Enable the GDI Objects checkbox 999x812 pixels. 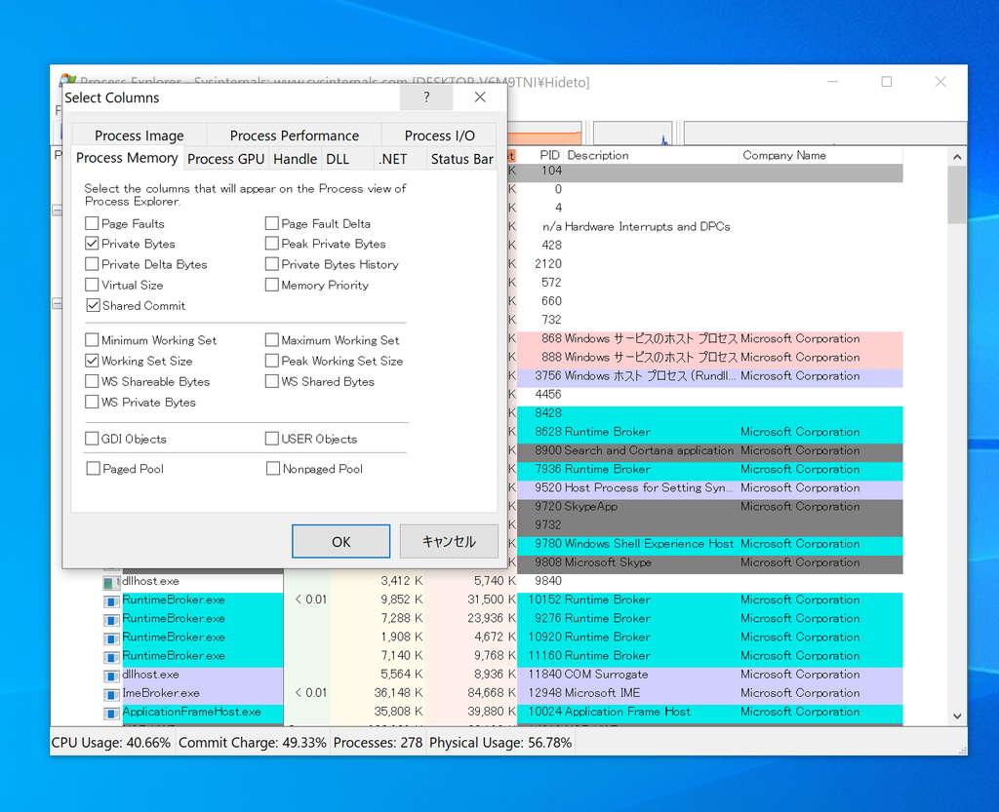pyautogui.click(x=92, y=439)
